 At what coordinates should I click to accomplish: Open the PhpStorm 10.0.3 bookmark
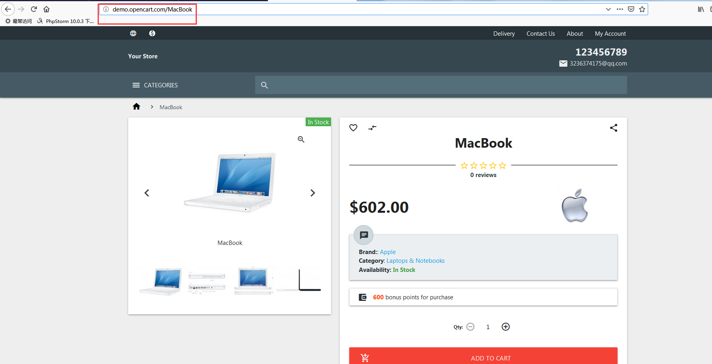tap(65, 21)
